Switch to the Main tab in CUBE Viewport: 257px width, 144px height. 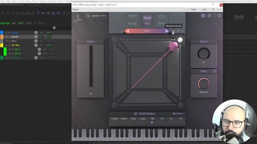click(x=147, y=20)
